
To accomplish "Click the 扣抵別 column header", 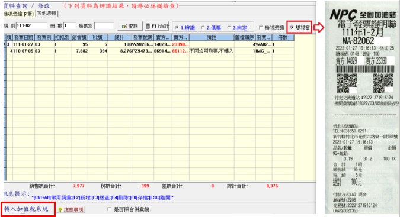I will (x=62, y=38).
